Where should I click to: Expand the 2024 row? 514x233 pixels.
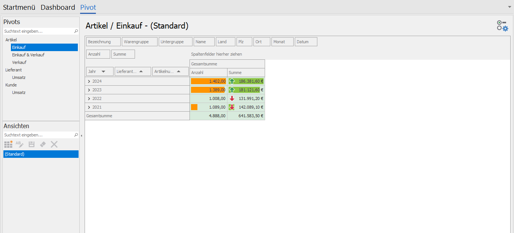pos(89,81)
